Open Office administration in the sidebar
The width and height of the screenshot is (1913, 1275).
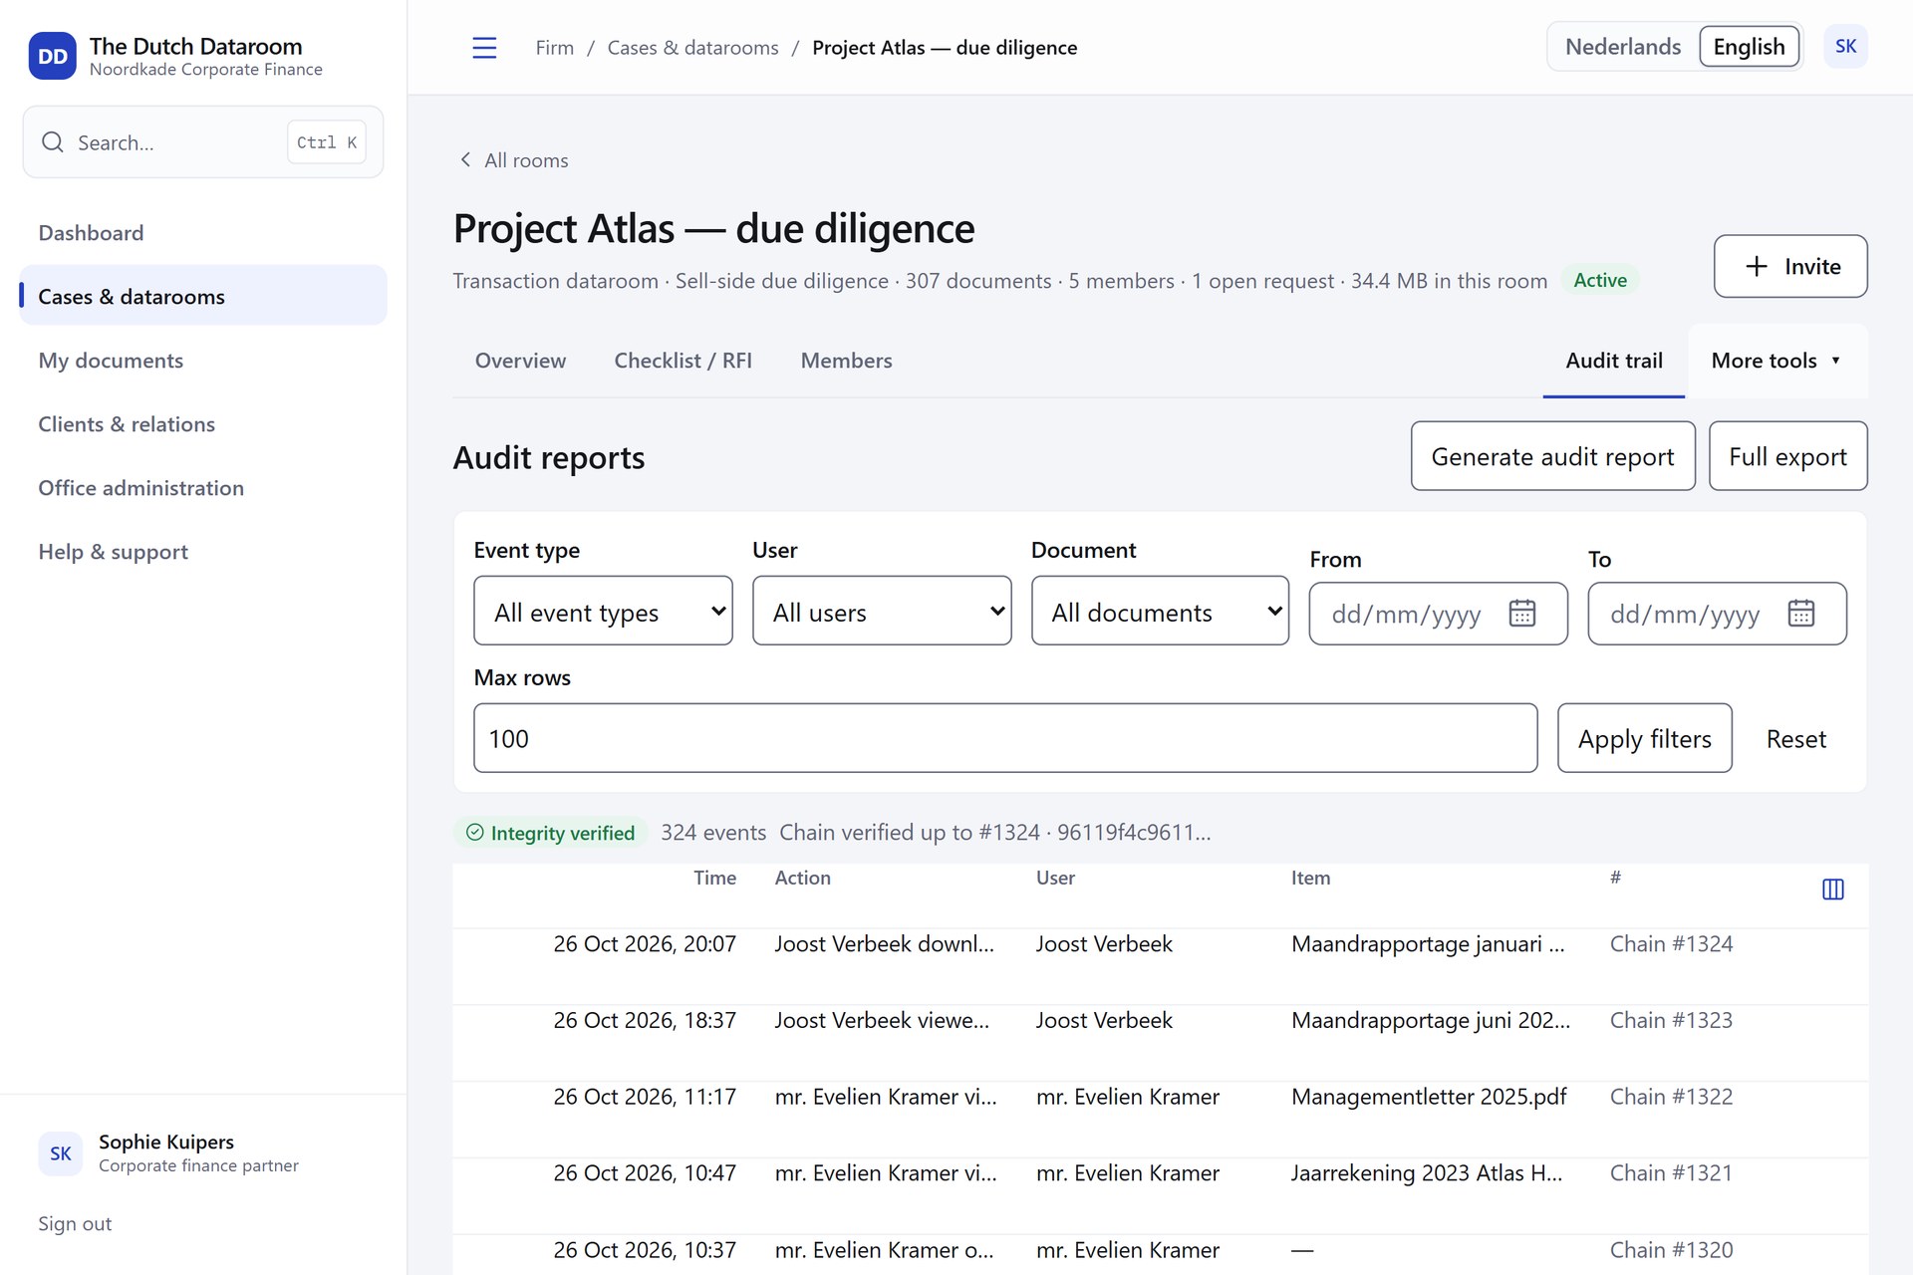click(203, 488)
